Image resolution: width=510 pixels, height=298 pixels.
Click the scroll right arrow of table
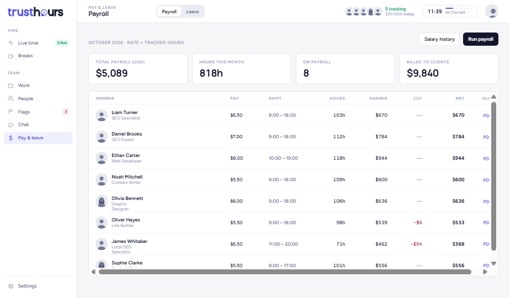485,272
